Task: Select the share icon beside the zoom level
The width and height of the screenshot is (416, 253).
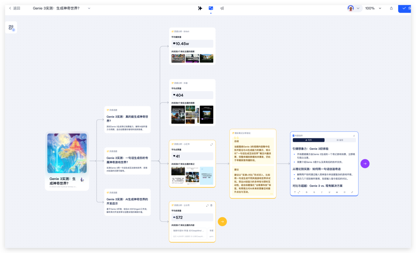Action: coord(391,8)
